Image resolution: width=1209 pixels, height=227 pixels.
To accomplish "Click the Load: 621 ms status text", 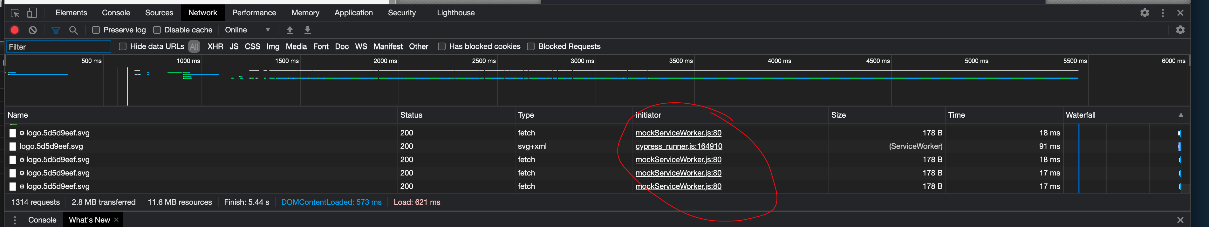I will point(417,202).
